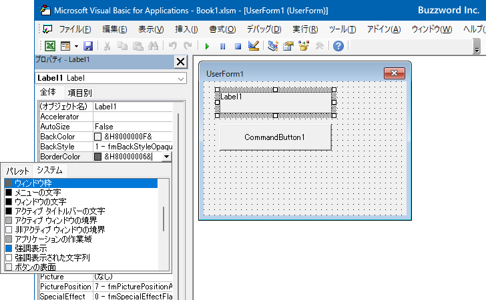Select ボタンの表面 system color
The image size is (486, 300).
pyautogui.click(x=81, y=267)
